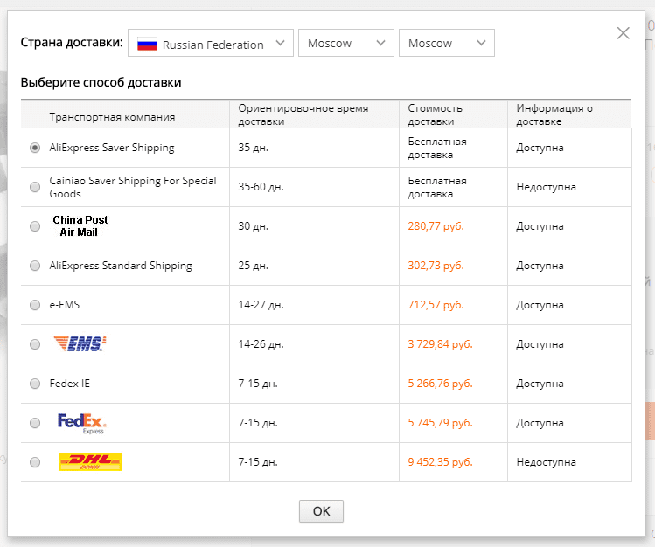Click the 'Информация о доставке' column header
Image resolution: width=655 pixels, height=547 pixels.
click(554, 114)
